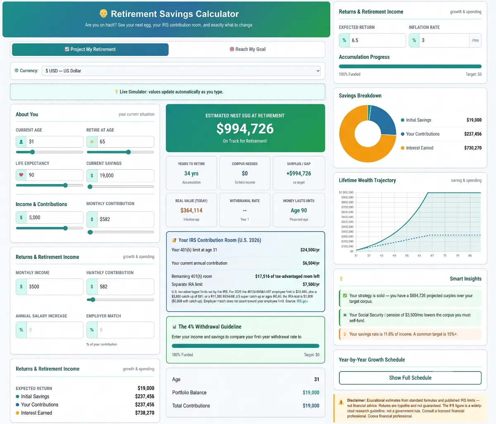Click the green checkmark icon in Smart Insights
The height and width of the screenshot is (424, 496).
click(x=345, y=296)
